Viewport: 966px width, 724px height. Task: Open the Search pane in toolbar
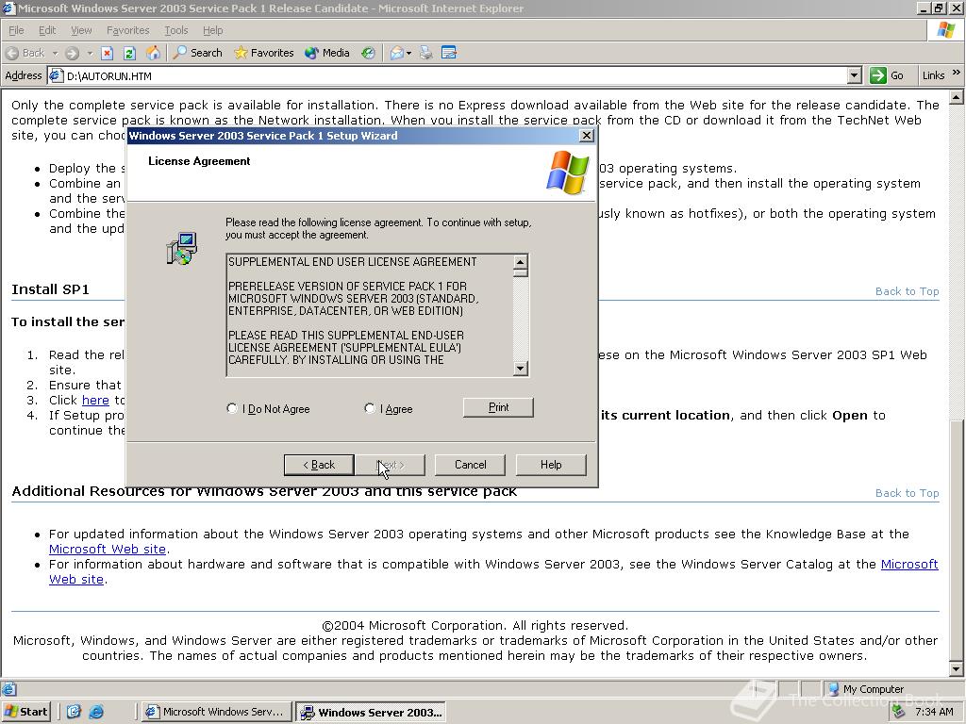[197, 53]
